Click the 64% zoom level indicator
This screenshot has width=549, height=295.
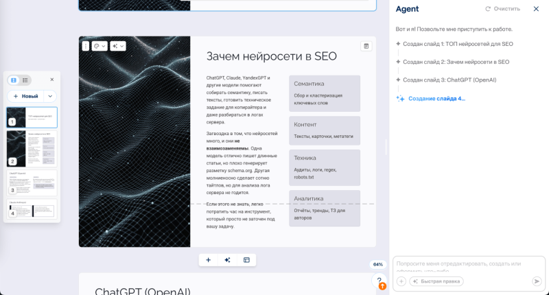pos(378,265)
